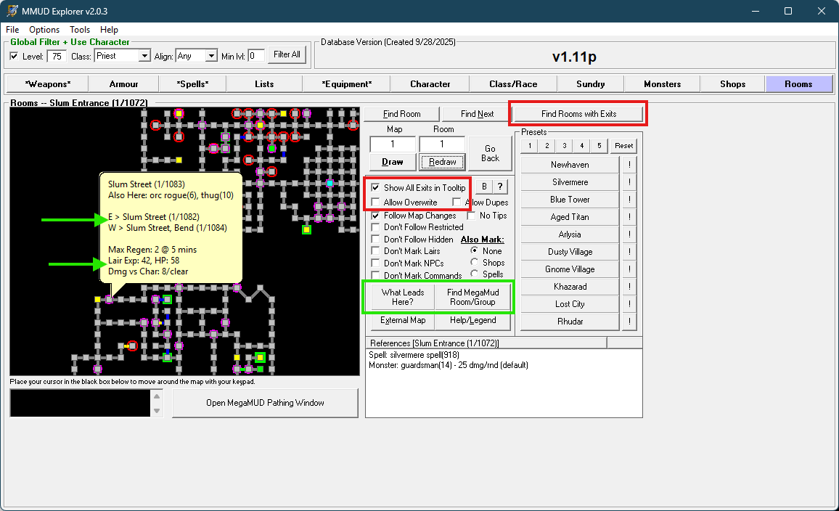This screenshot has width=839, height=511.
Task: Click the cyan room square on map
Action: (330, 184)
